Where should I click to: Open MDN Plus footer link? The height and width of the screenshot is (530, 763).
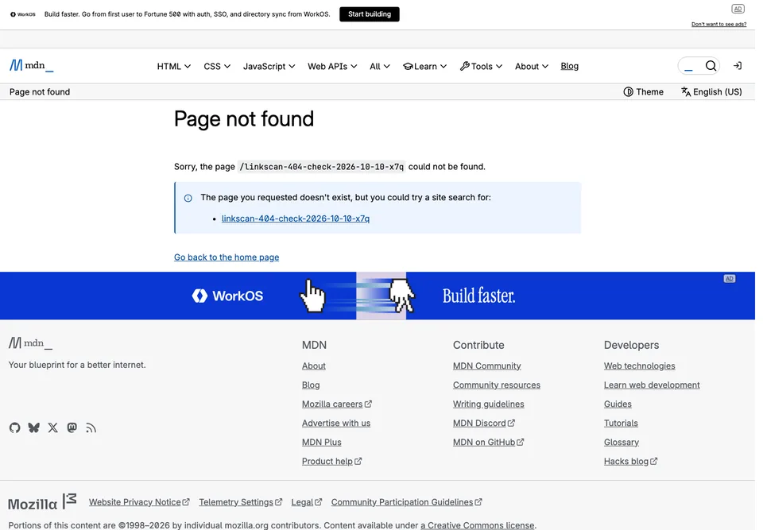coord(321,443)
